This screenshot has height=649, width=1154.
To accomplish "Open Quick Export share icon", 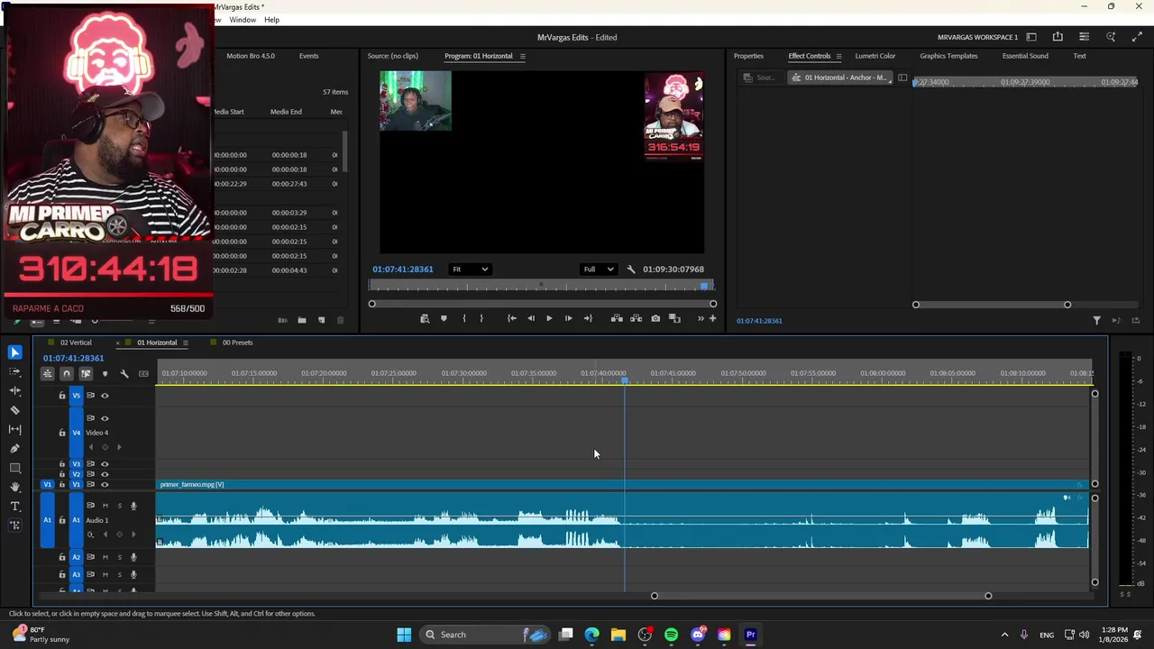I will 1058,37.
